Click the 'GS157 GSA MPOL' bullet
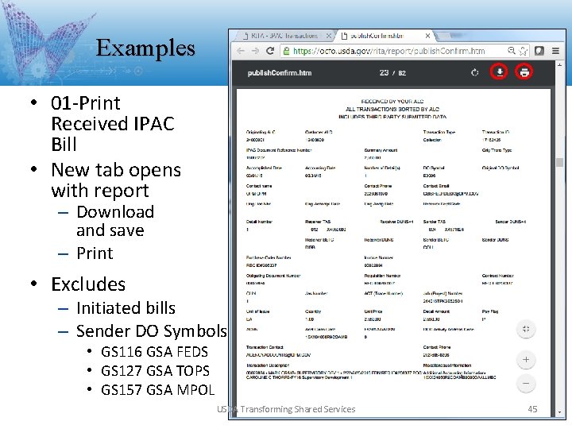Image resolution: width=572 pixels, height=429 pixels. click(x=158, y=389)
